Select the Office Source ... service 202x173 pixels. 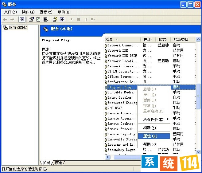click(150, 77)
